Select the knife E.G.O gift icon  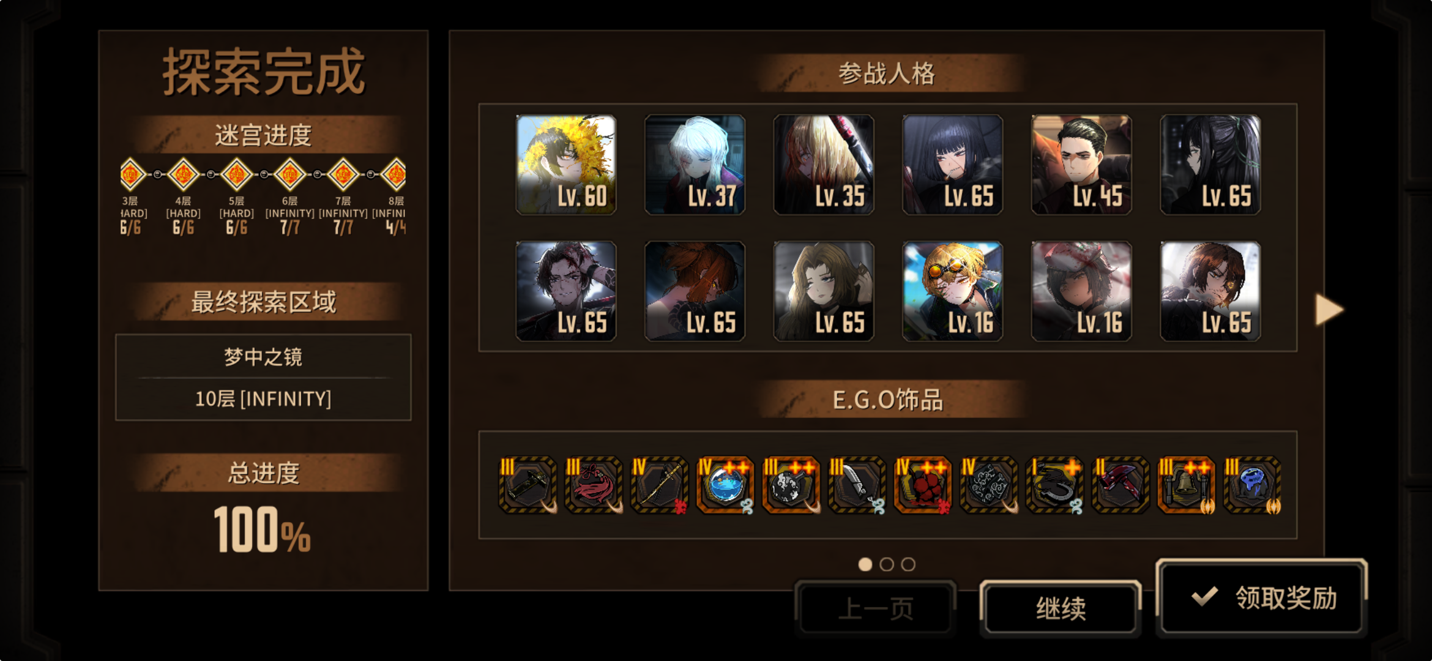pyautogui.click(x=857, y=485)
